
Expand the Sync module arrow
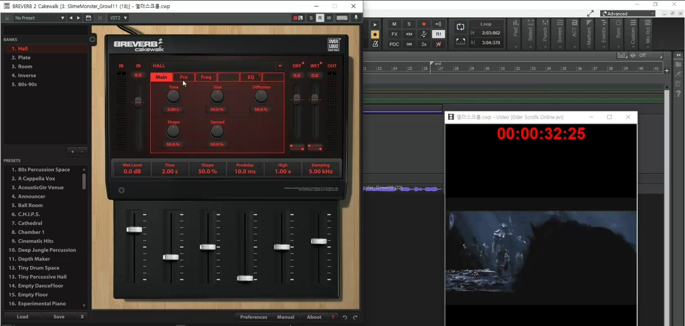(x=618, y=47)
